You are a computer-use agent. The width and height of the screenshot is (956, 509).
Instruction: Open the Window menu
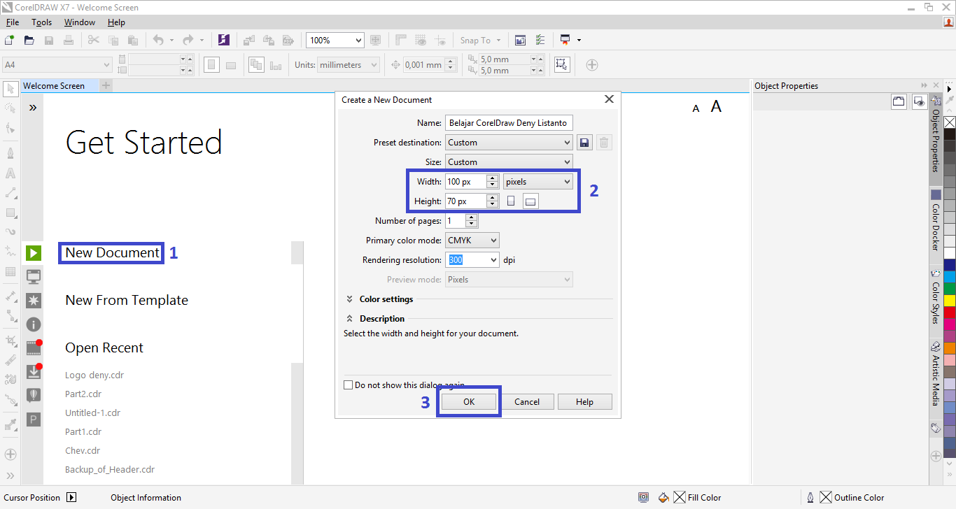80,22
